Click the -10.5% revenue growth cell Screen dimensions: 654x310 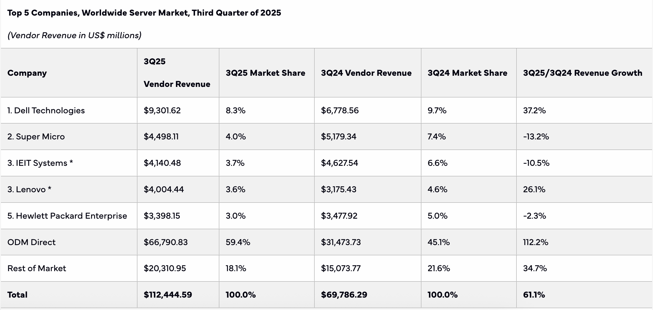(536, 163)
